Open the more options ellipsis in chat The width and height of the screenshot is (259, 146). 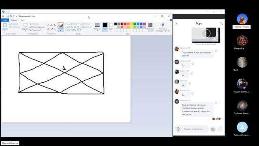220,129
